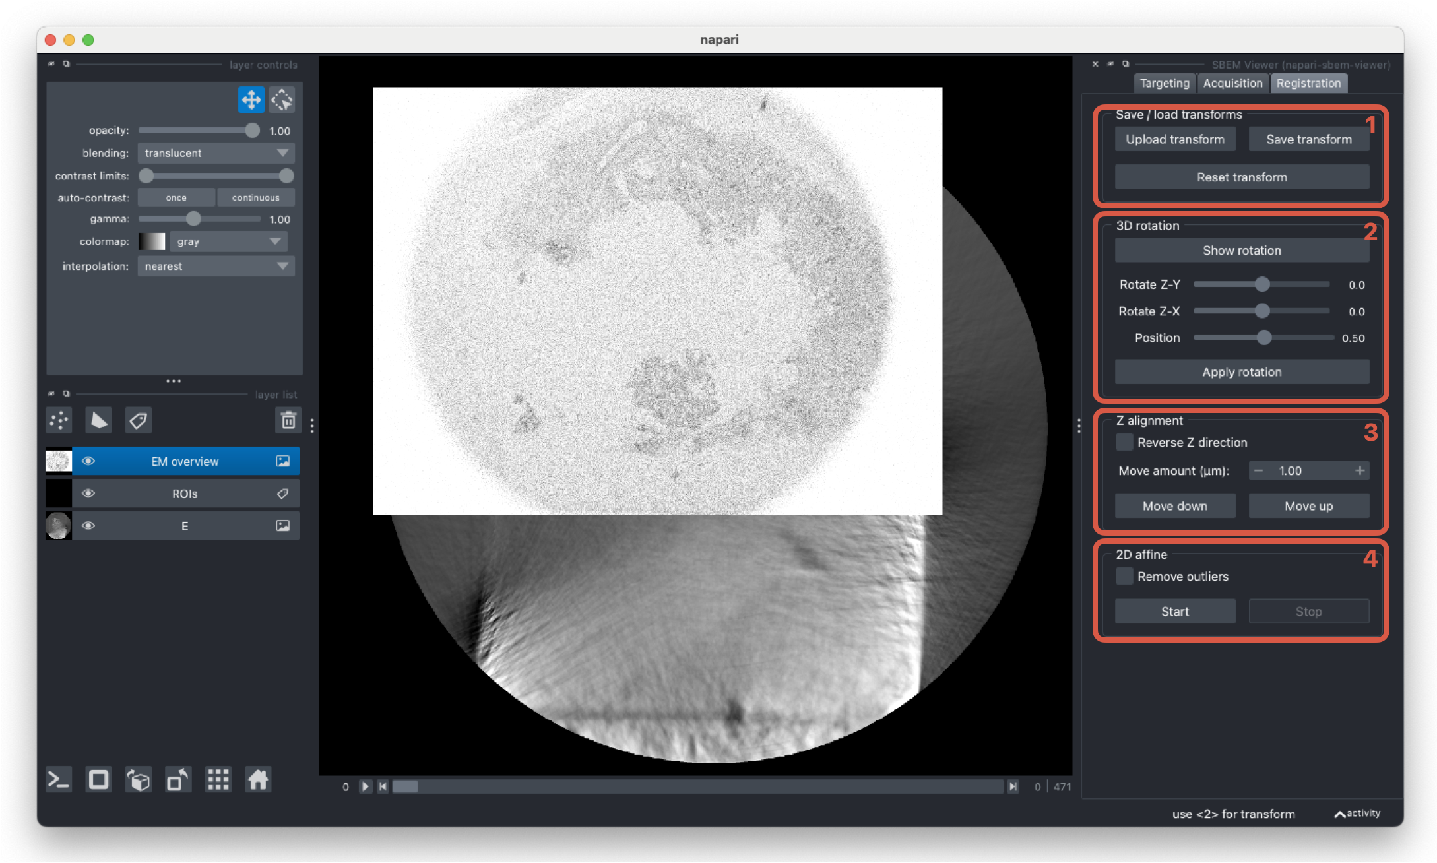Close the SBEM Viewer dock panel
Screen dimensions: 1437x863
[x=1095, y=64]
